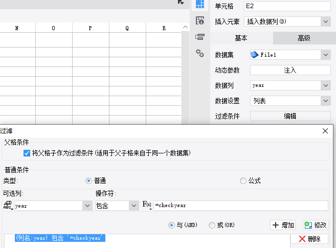
Task: Click the scroll up arrow of spreadsheet
Action: [x=186, y=27]
